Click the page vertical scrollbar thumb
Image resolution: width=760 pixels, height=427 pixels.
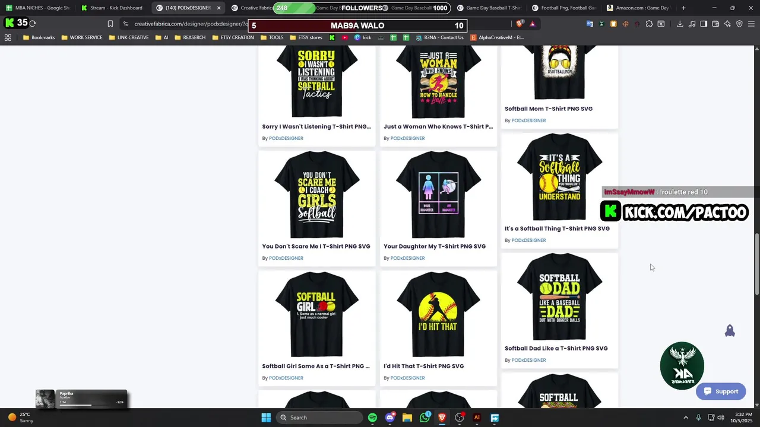pos(756,263)
